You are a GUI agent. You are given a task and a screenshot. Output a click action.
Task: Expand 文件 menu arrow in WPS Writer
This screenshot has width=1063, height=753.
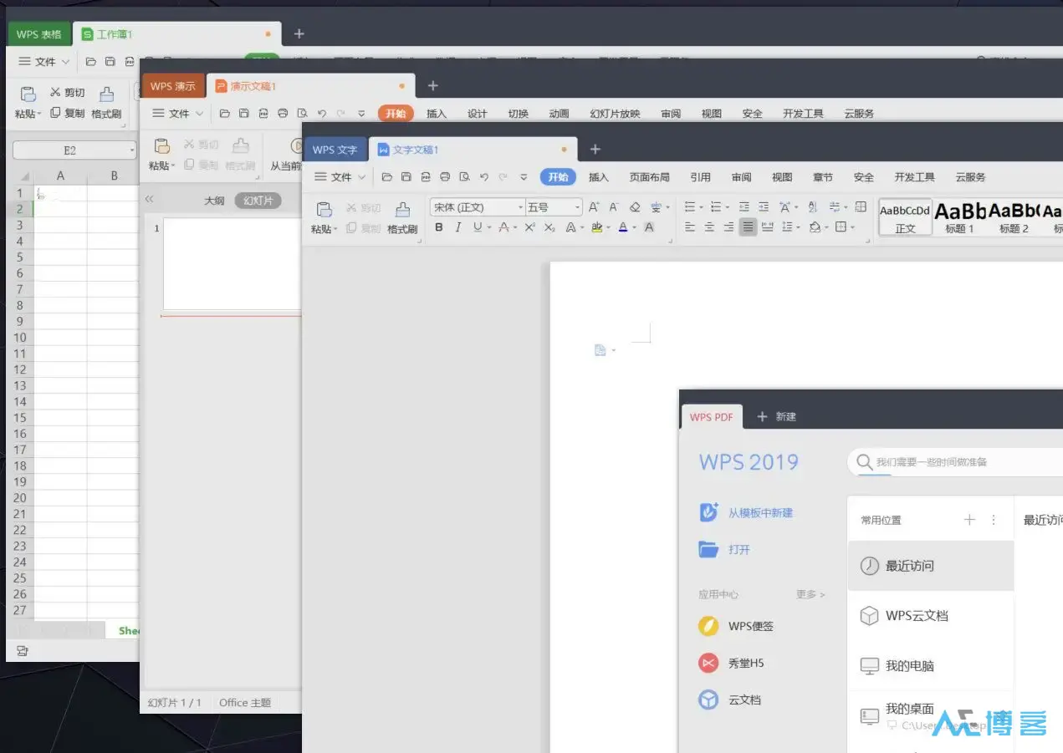click(x=361, y=177)
